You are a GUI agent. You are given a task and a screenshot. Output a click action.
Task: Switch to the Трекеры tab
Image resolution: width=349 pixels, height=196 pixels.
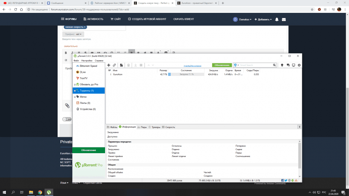(x=154, y=127)
